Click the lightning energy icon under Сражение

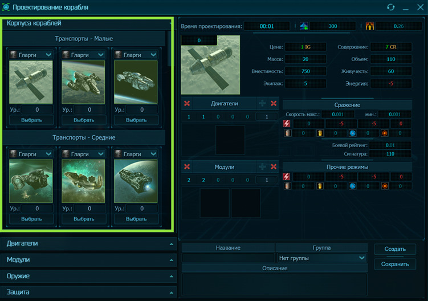pyautogui.click(x=287, y=124)
